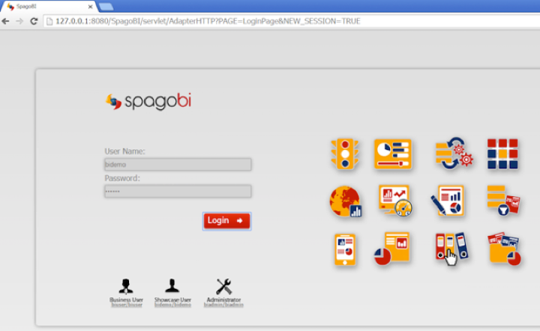Click the binders with hand cursor icon
The width and height of the screenshot is (540, 331).
pos(451,249)
